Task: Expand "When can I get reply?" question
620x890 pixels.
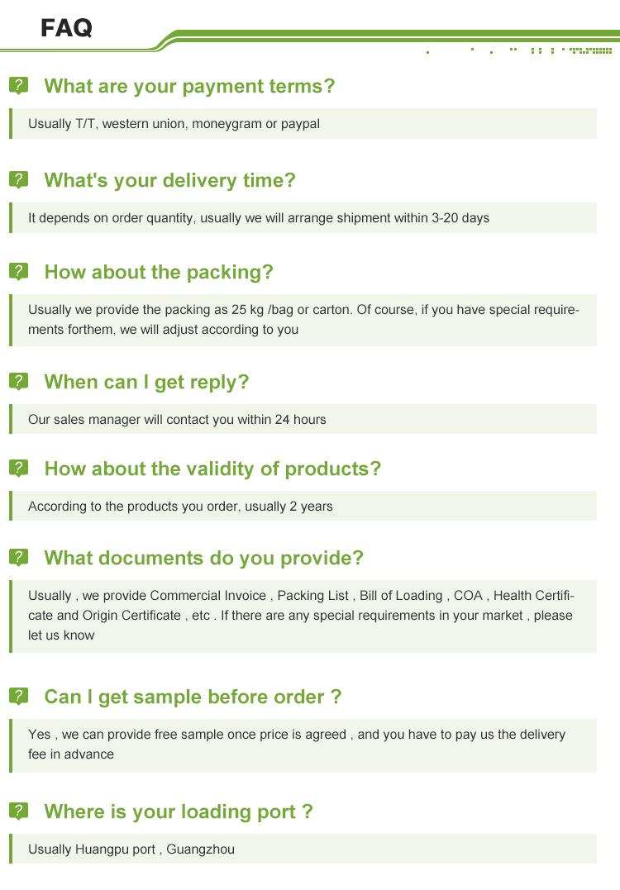Action: click(x=146, y=382)
